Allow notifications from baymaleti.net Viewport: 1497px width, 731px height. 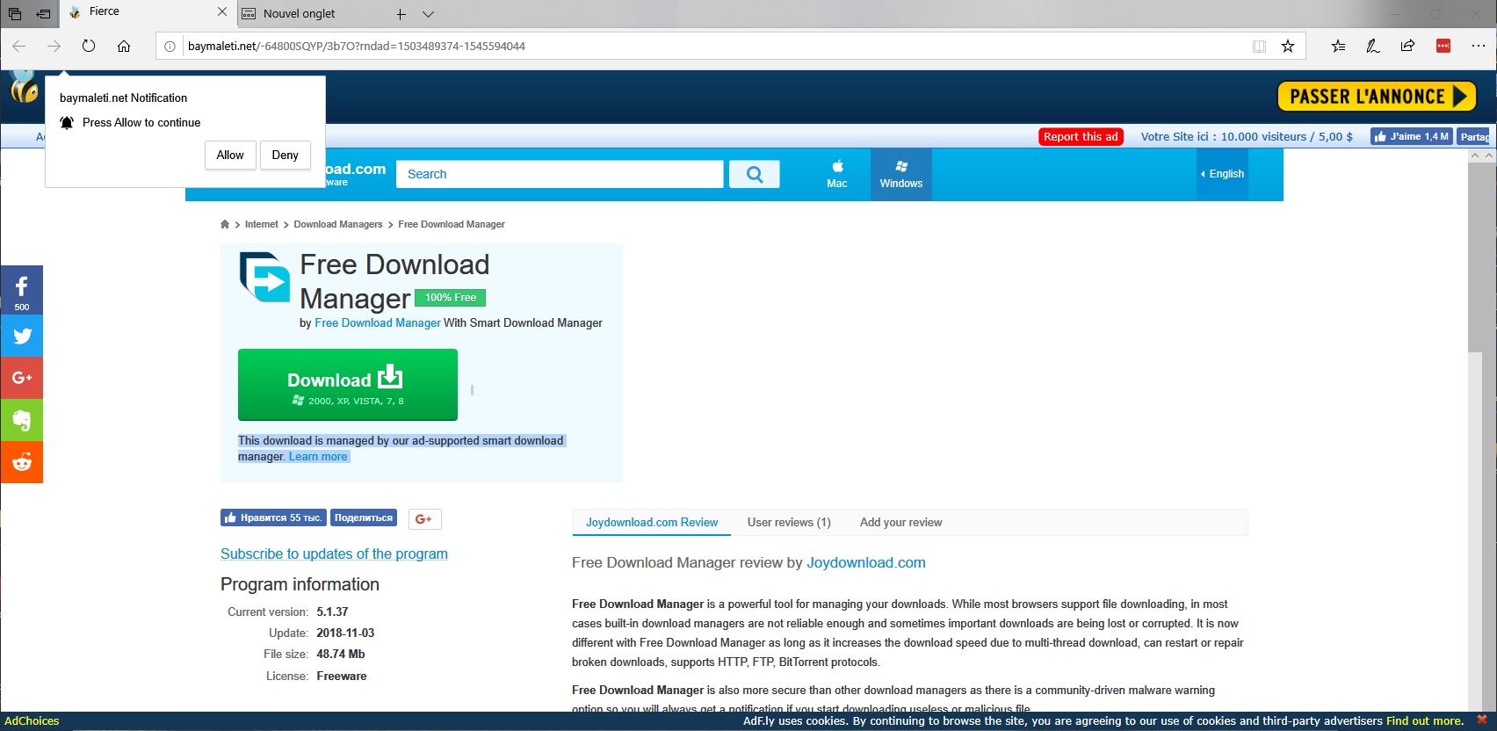point(230,155)
